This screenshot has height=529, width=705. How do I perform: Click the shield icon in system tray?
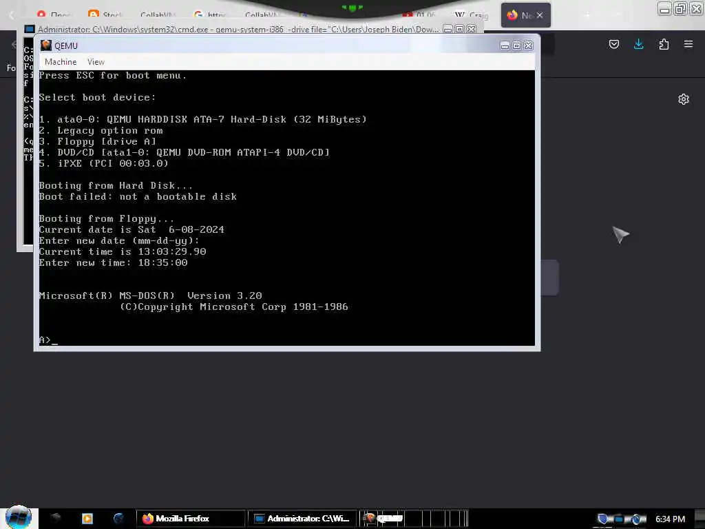[x=603, y=519]
